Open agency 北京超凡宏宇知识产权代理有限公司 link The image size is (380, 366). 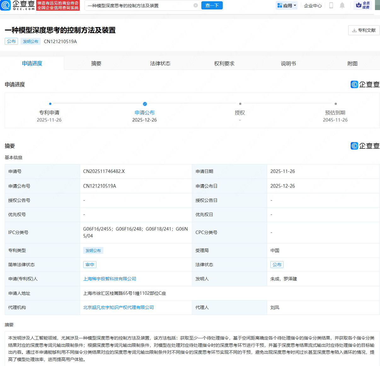coord(118,307)
